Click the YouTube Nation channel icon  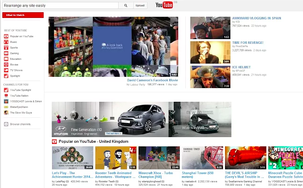(6, 96)
